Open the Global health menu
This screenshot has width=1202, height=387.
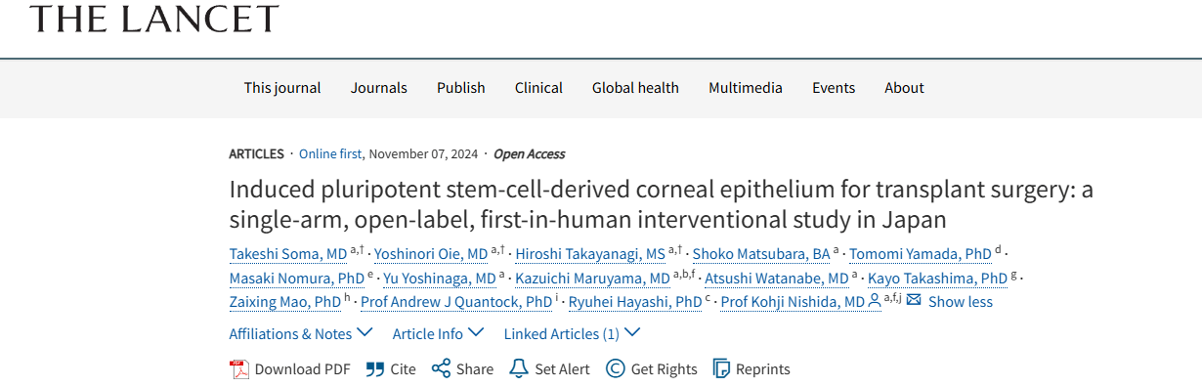coord(635,87)
